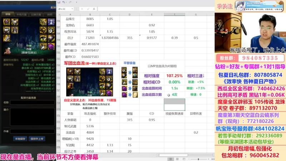The height and width of the screenshot is (161, 286).
Task: Switch to Page Break Preview in status bar
Action: tap(184, 159)
